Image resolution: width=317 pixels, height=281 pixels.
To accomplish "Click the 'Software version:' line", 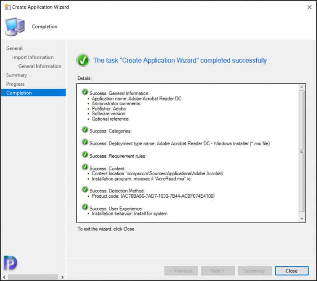I will (x=109, y=114).
